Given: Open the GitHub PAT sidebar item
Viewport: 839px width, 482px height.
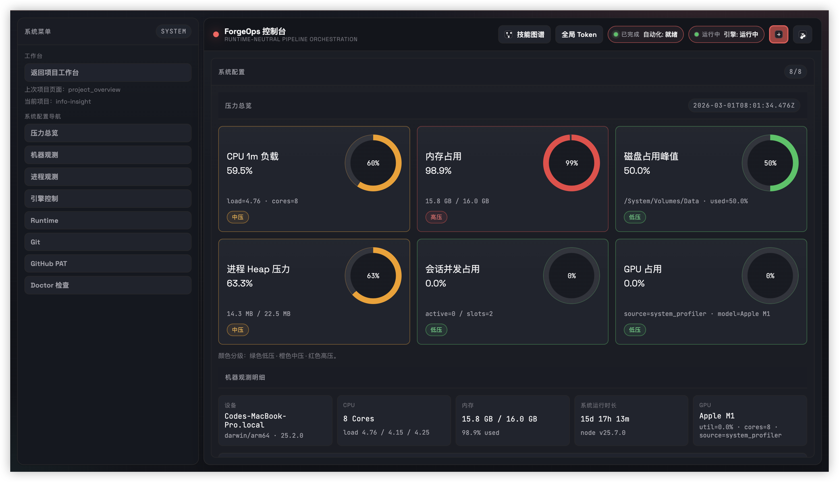Looking at the screenshot, I should coord(108,263).
